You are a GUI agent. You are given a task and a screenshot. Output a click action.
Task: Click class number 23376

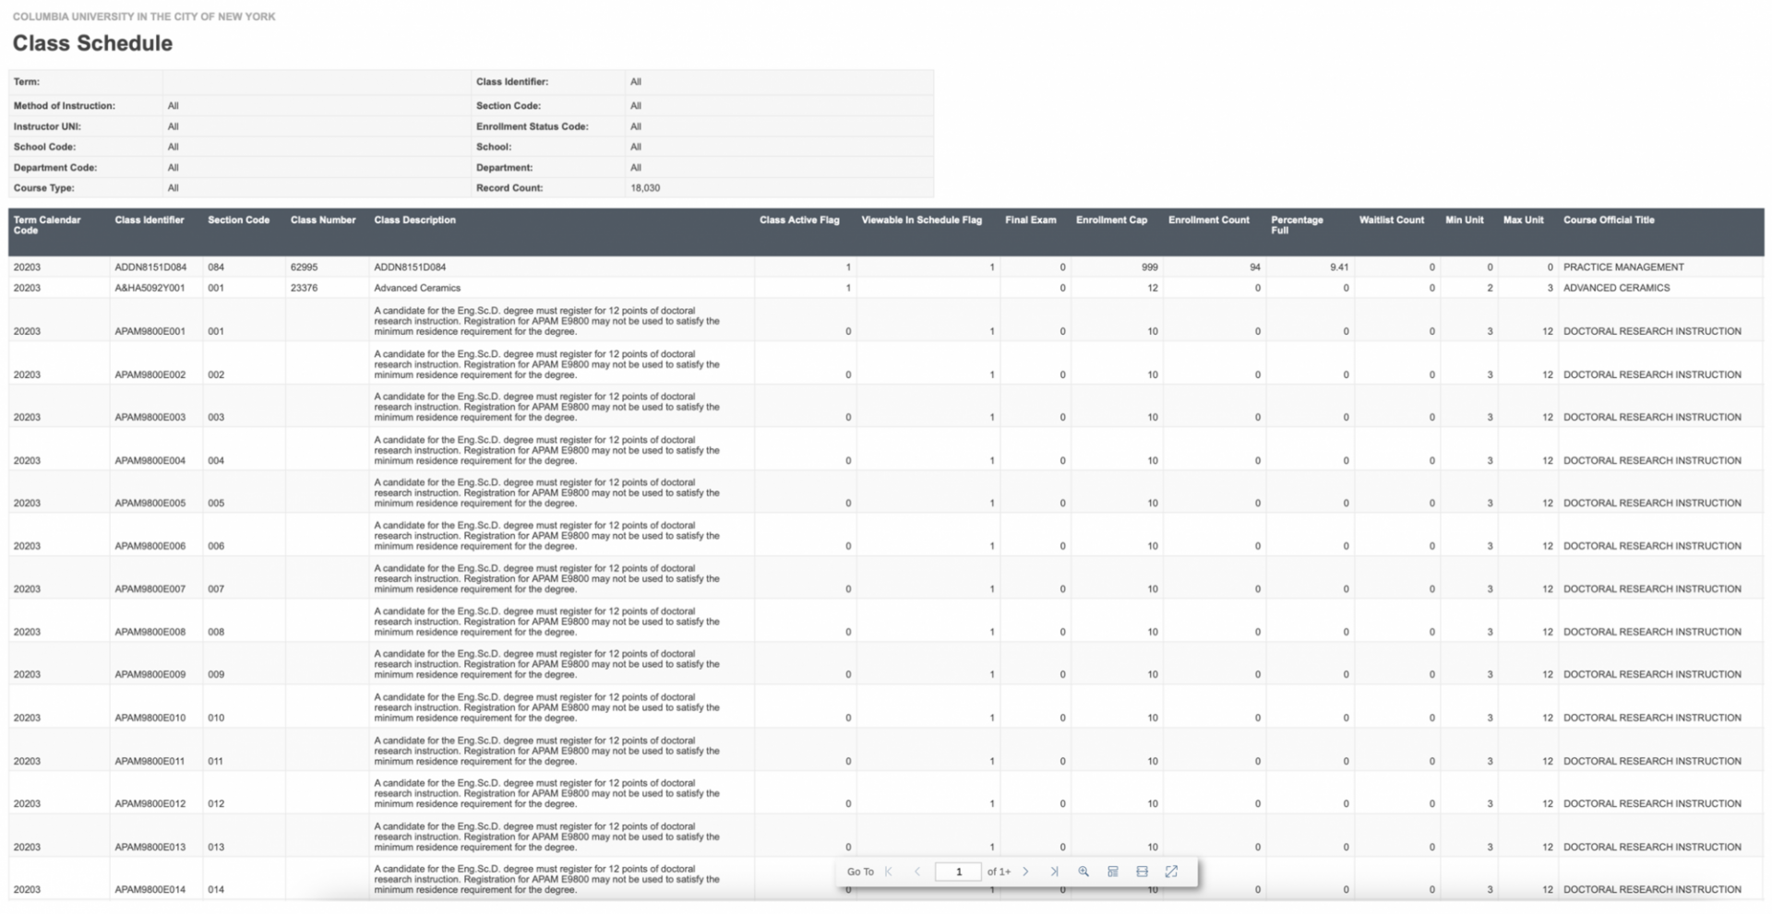click(x=304, y=288)
